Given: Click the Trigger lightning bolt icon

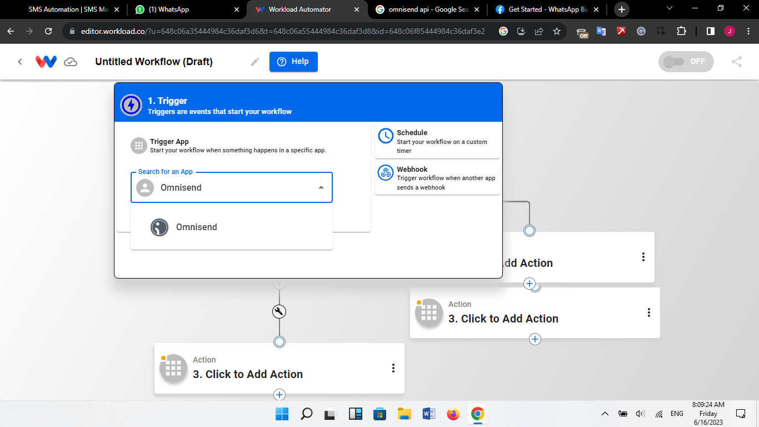Looking at the screenshot, I should pos(131,105).
